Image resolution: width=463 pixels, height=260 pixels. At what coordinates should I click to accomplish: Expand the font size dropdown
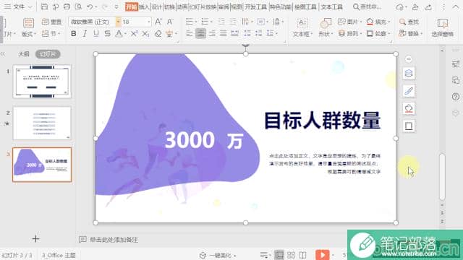point(148,22)
